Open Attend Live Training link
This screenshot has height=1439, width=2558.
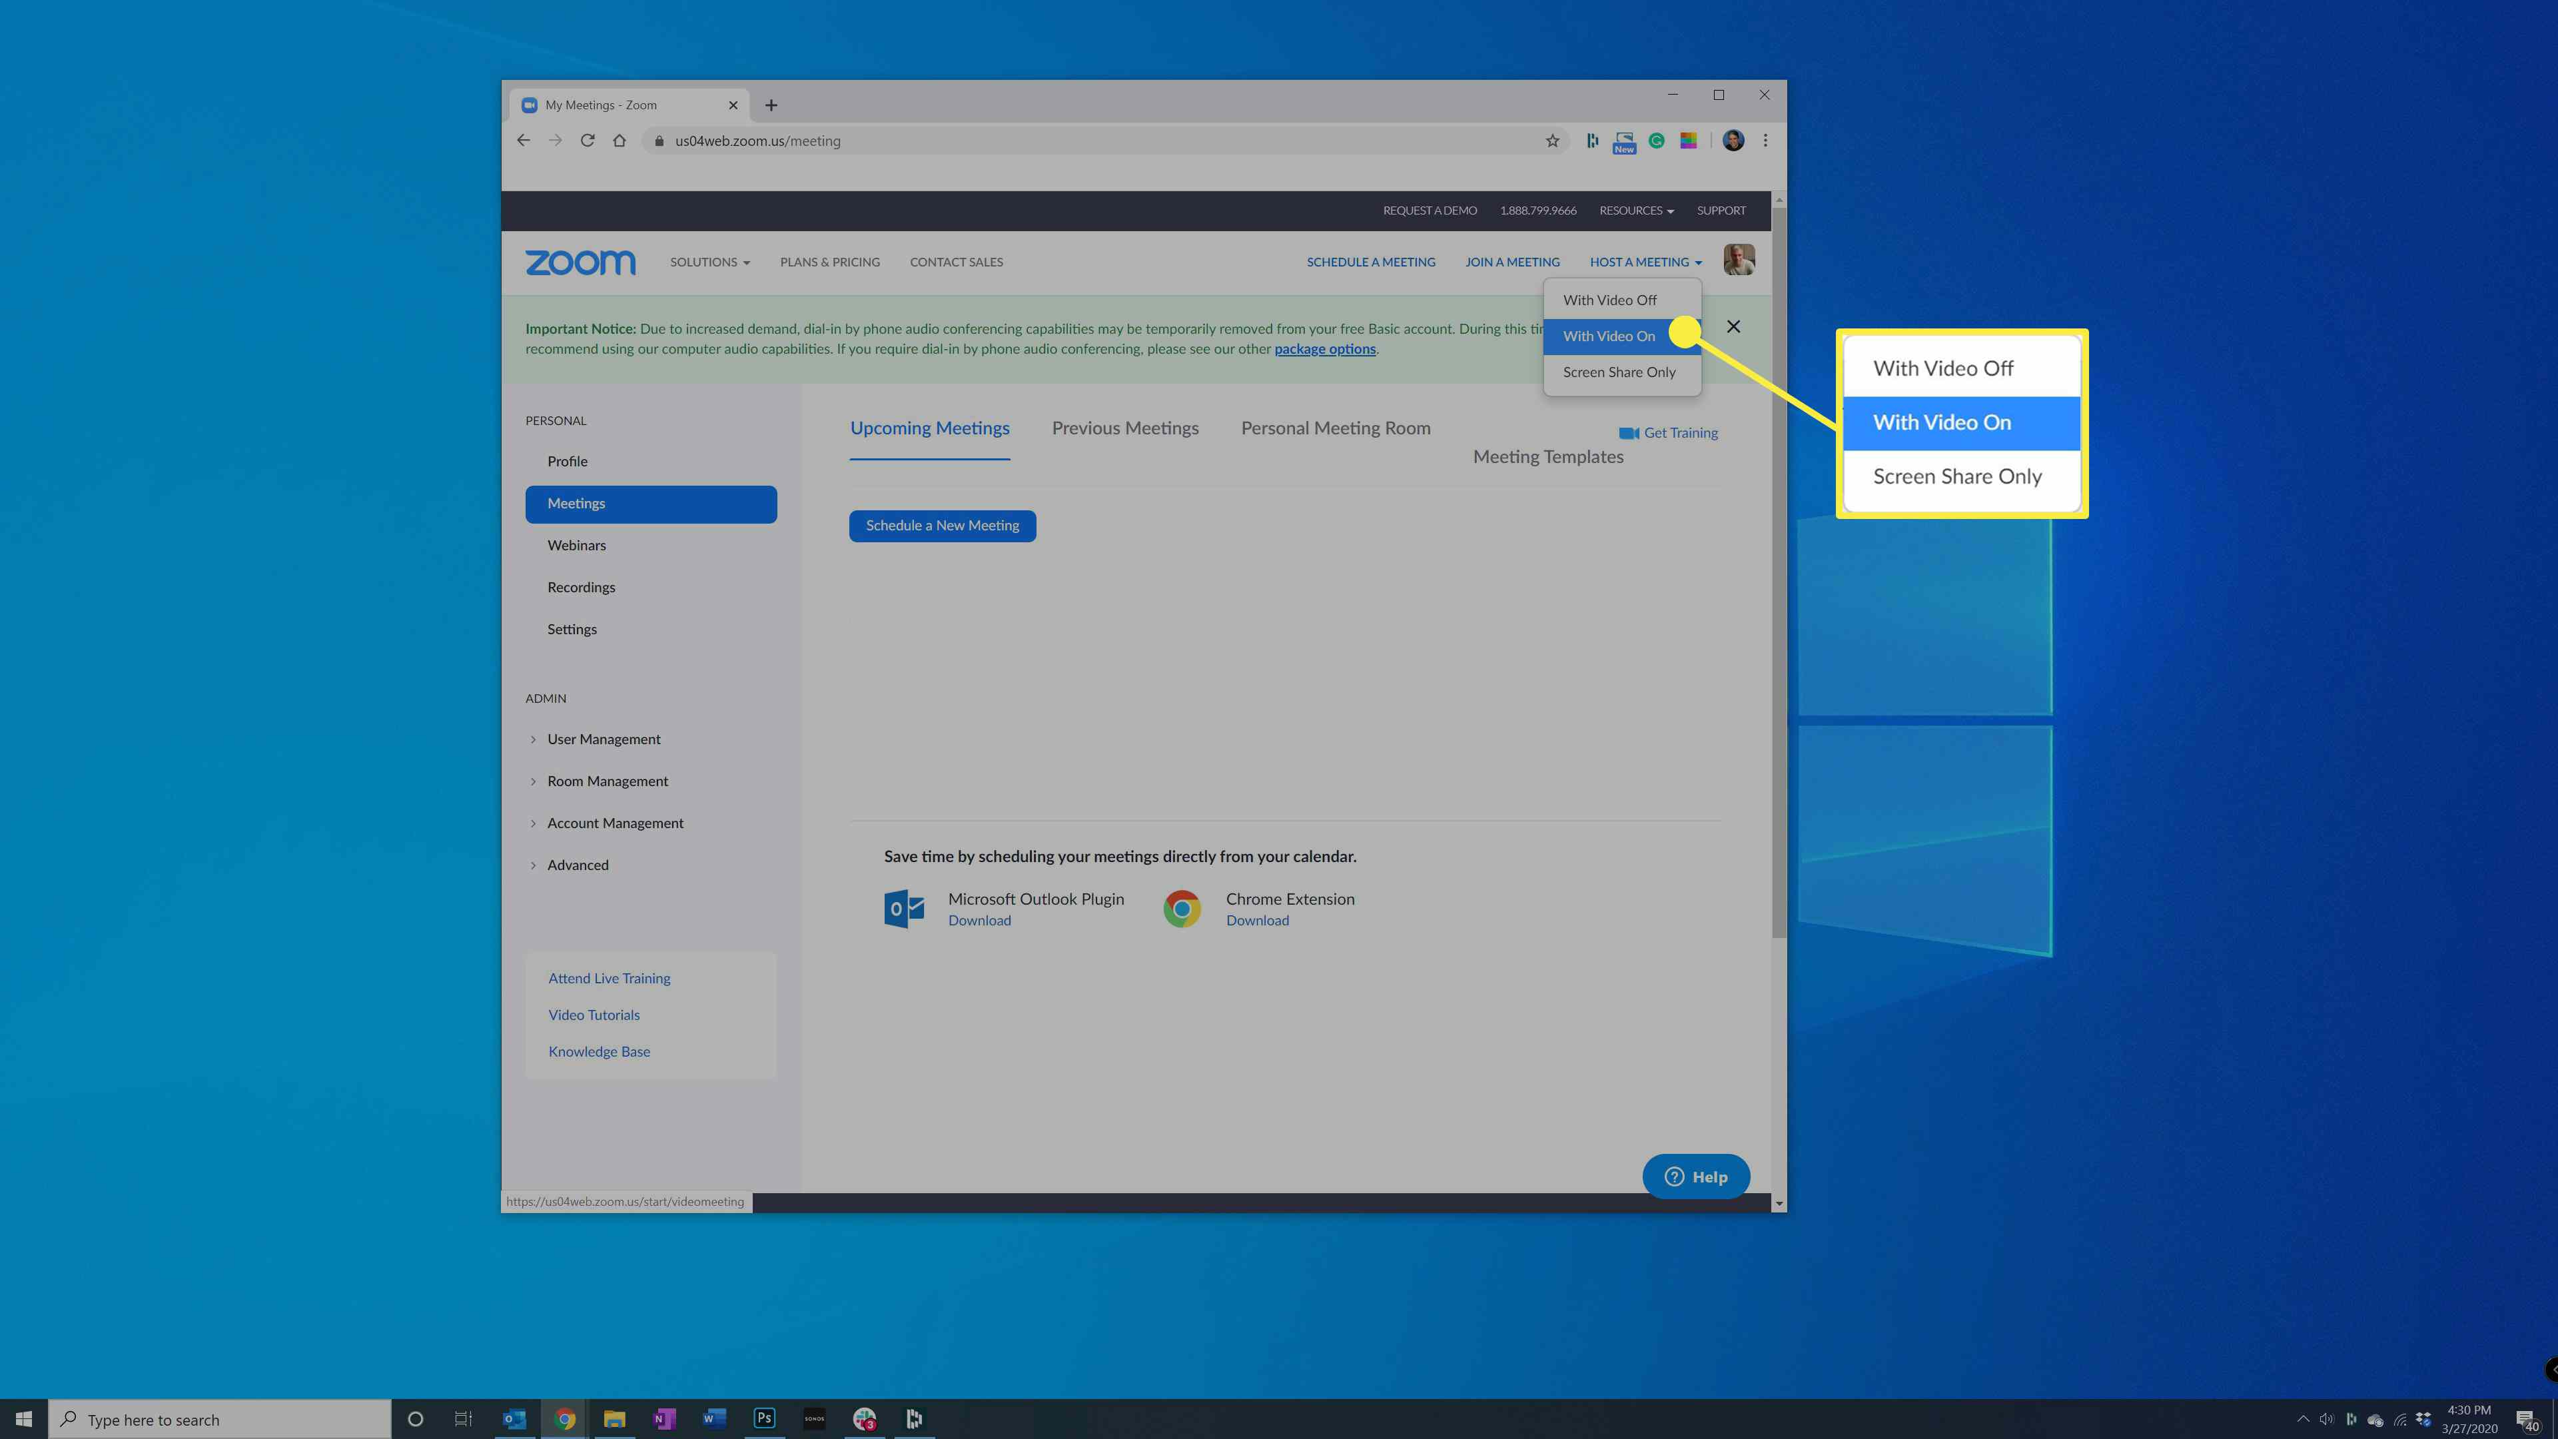pyautogui.click(x=609, y=978)
